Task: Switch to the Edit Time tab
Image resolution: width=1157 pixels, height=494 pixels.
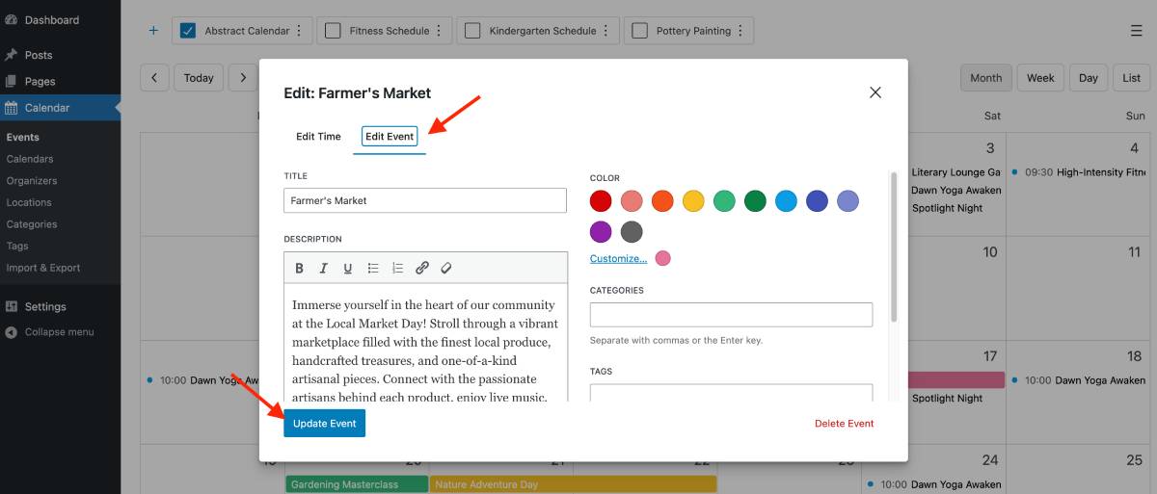Action: [318, 137]
